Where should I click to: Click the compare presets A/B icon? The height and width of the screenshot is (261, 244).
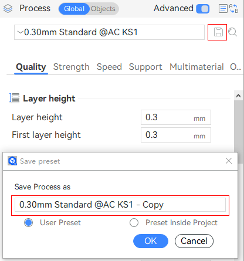(x=233, y=9)
